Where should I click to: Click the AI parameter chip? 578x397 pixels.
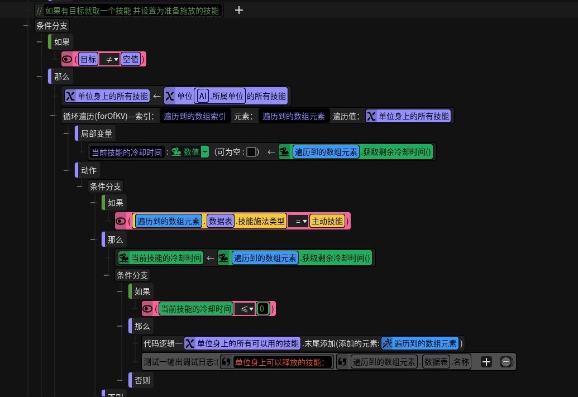coord(202,96)
